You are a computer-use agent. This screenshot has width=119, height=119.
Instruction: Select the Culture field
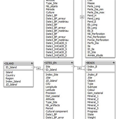click(x=50, y=12)
